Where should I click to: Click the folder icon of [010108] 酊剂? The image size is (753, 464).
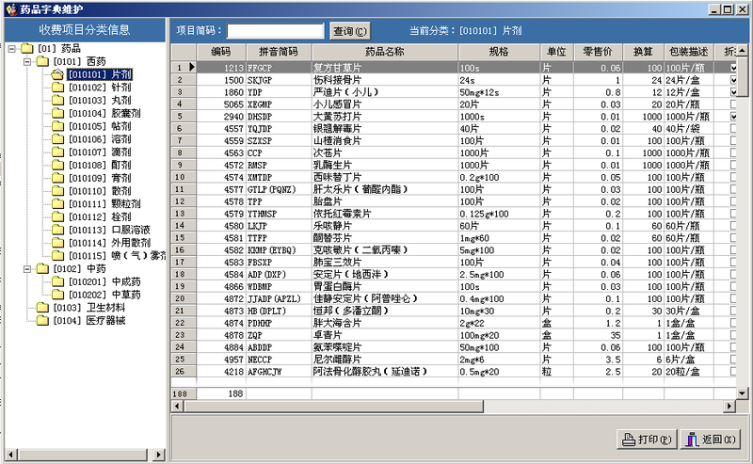57,165
